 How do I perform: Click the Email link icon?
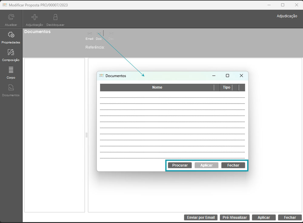click(x=89, y=33)
